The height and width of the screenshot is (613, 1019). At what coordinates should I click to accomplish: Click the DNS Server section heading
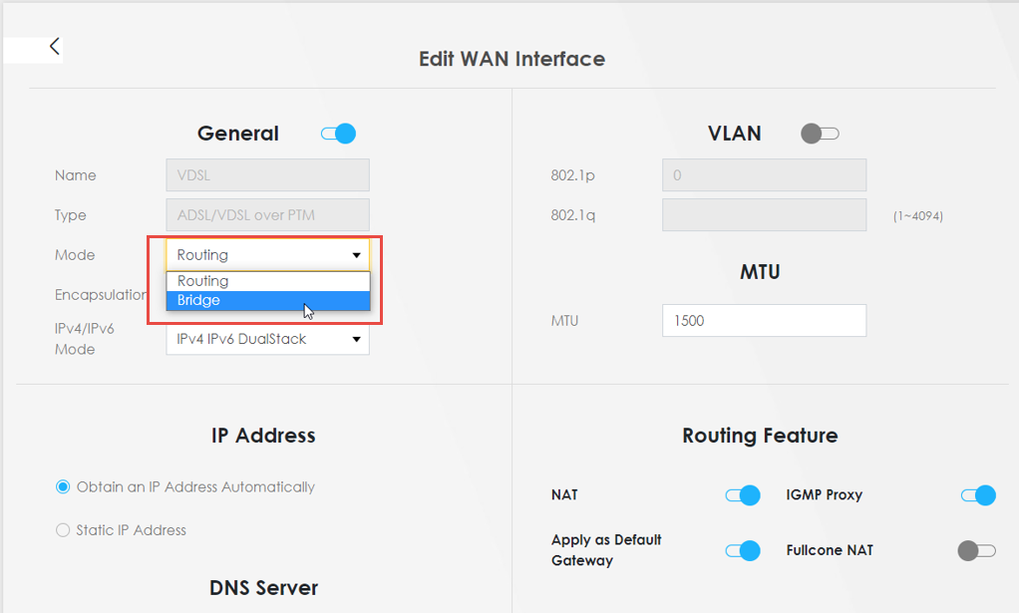coord(263,587)
